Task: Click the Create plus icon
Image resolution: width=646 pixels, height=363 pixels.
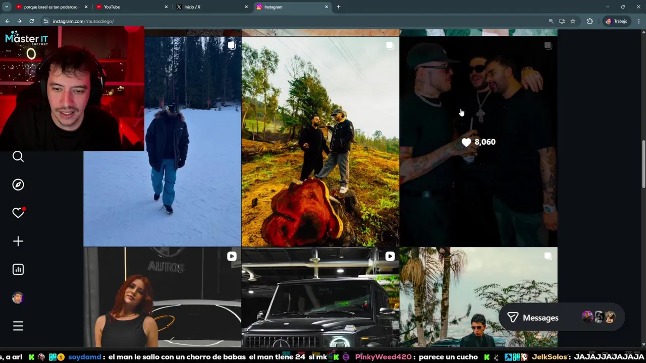Action: pos(18,241)
